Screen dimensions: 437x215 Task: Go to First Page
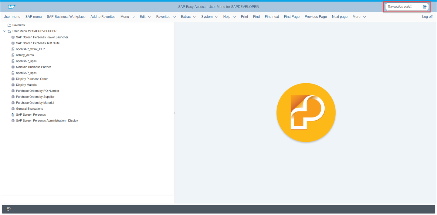292,17
